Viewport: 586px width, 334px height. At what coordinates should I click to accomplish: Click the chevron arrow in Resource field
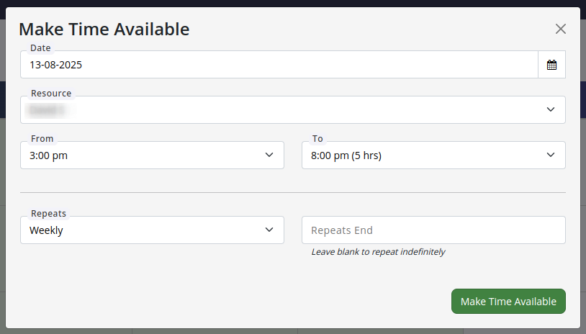[x=551, y=109]
